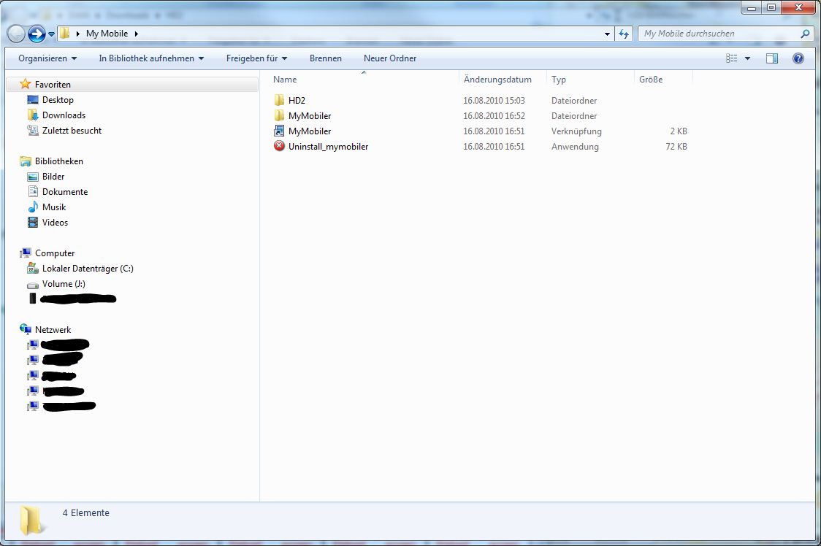
Task: Refresh the folder view
Action: pos(624,34)
